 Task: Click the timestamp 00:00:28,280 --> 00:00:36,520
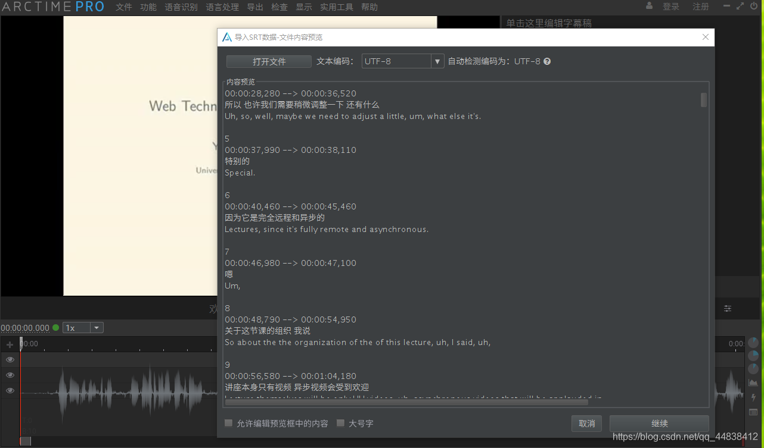pos(290,93)
